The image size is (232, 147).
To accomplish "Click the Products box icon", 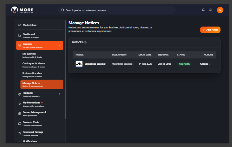I will point(20,94).
